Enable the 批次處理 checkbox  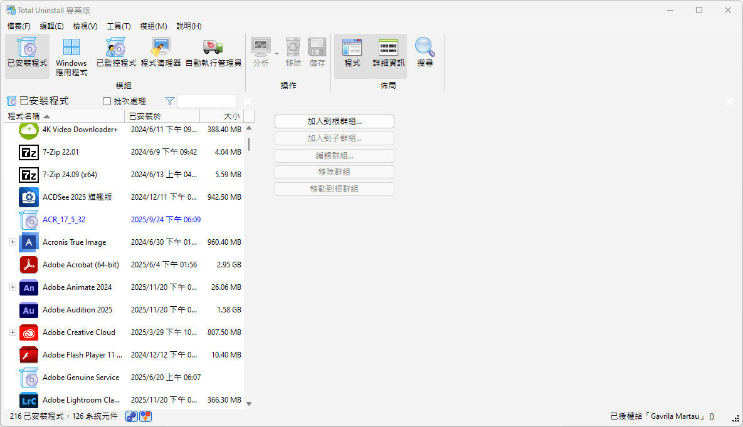(107, 101)
